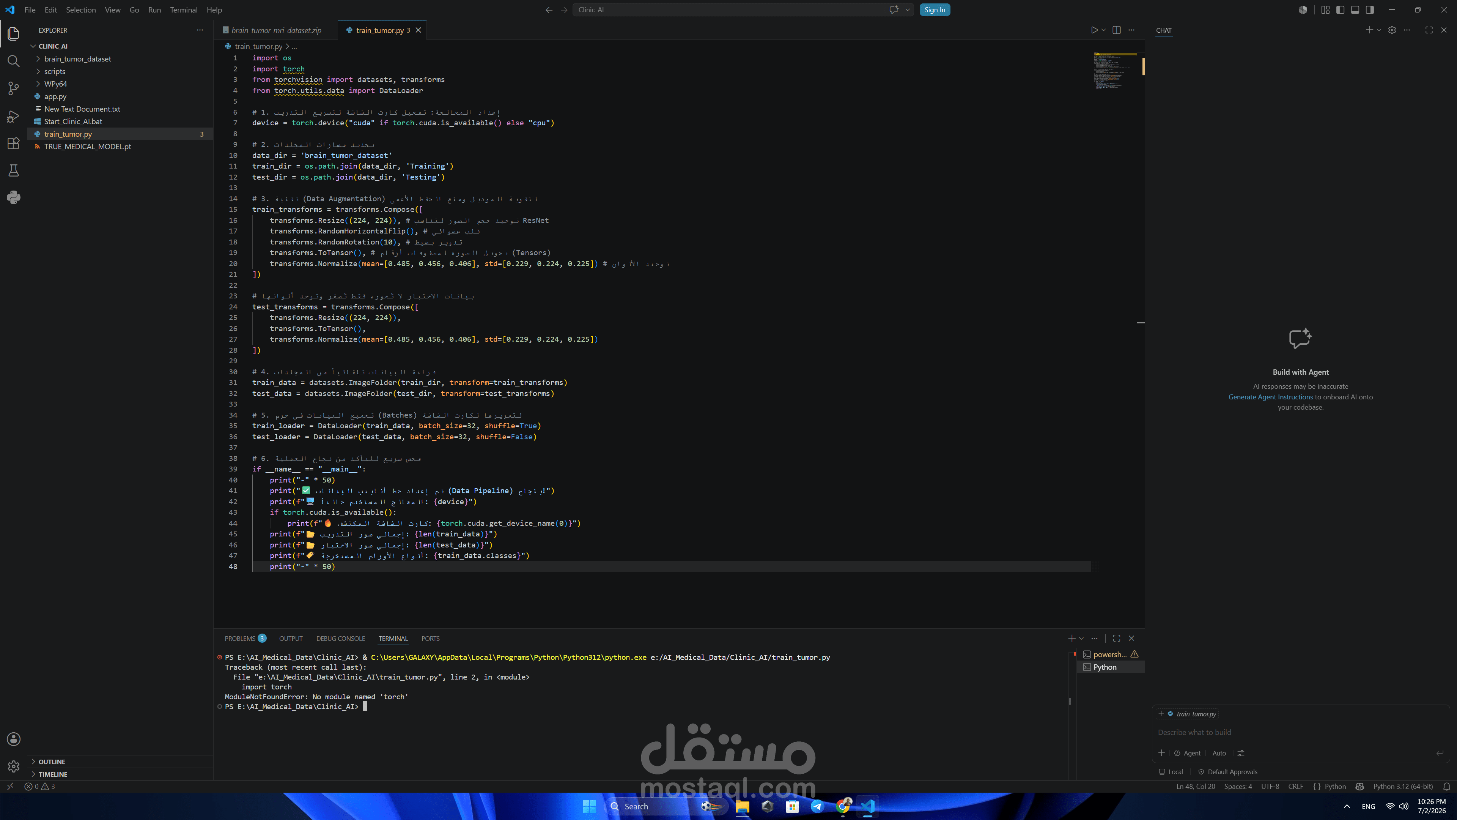This screenshot has width=1457, height=820.
Task: Expand the TIMELINE section
Action: (53, 774)
